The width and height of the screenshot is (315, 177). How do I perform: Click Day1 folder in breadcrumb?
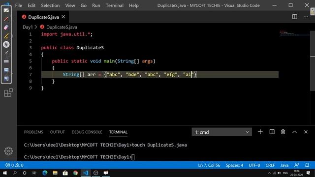point(28,27)
